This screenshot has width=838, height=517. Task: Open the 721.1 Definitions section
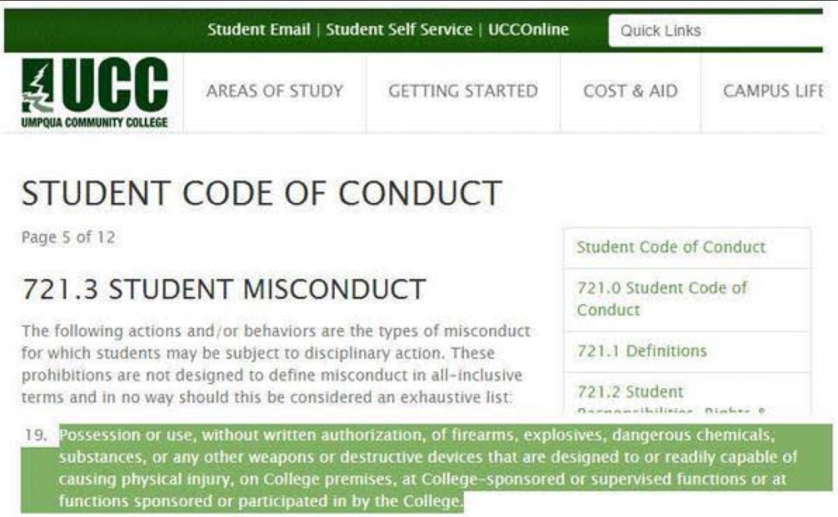pos(642,351)
